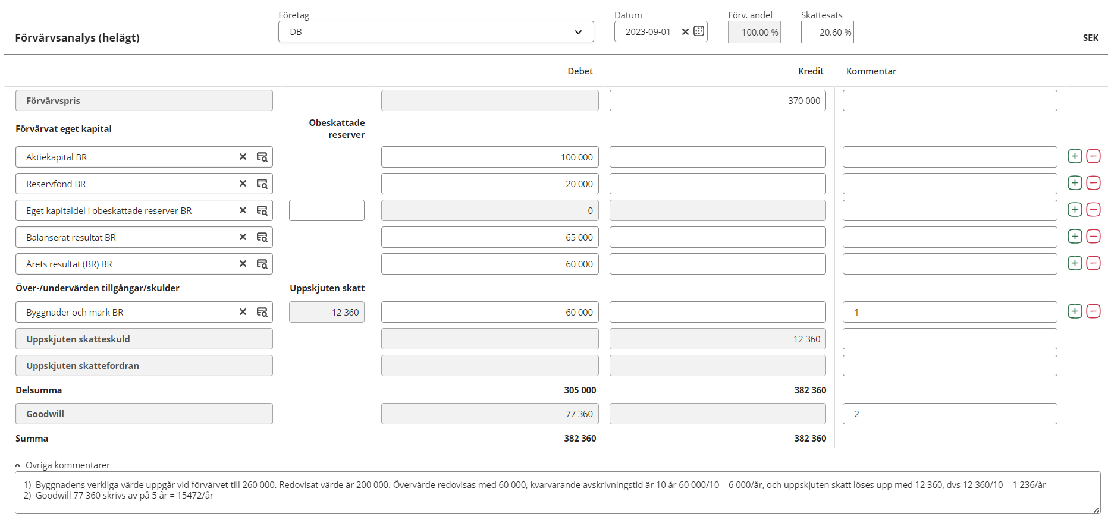Click the Skattesats percentage field
This screenshot has width=1108, height=520.
pos(827,32)
